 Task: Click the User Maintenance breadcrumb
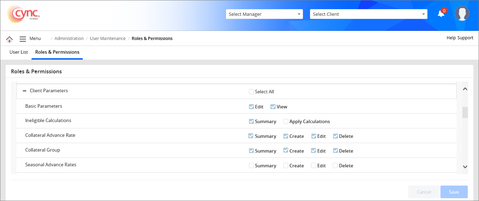pyautogui.click(x=108, y=39)
